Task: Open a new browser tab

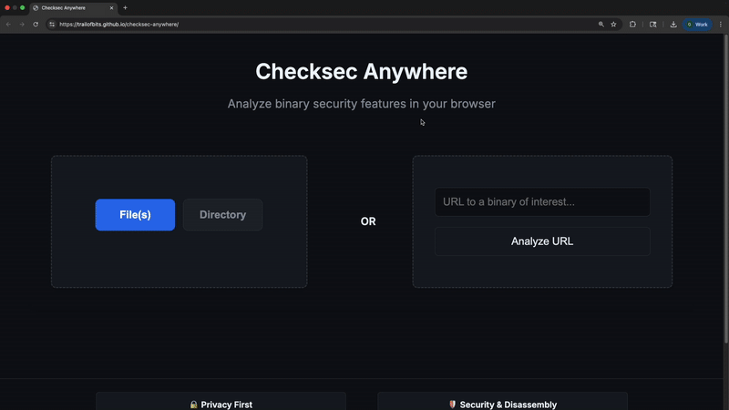Action: (x=125, y=7)
